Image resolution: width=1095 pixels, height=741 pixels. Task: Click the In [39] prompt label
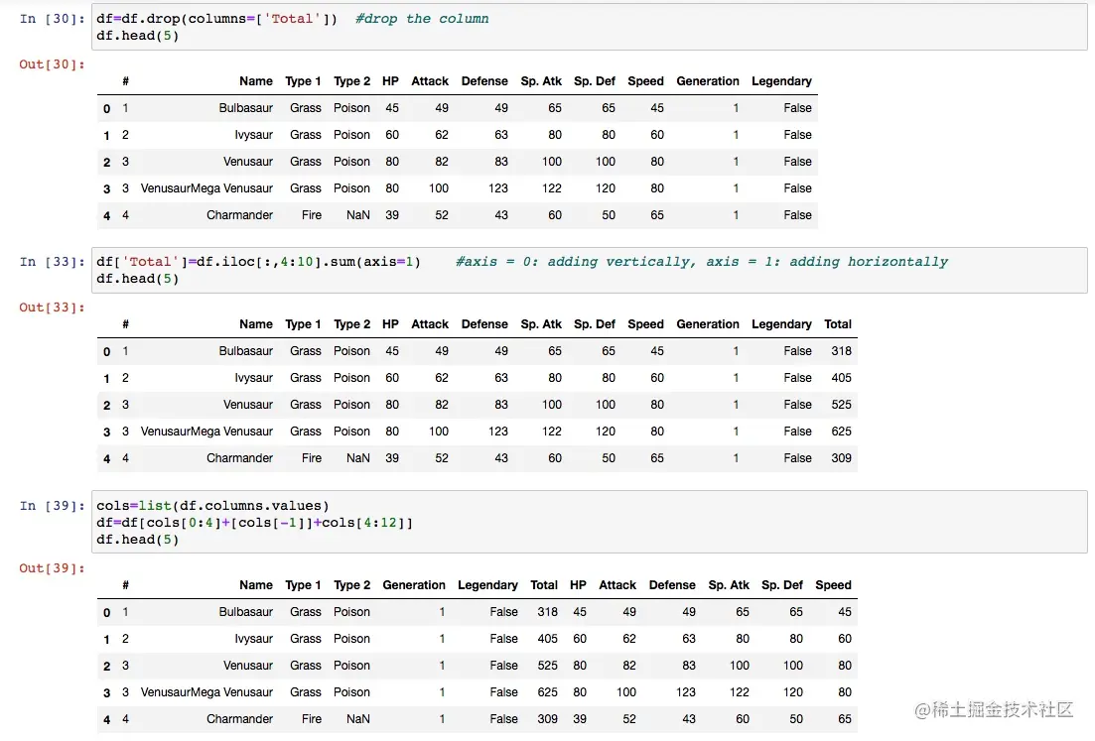tap(52, 506)
